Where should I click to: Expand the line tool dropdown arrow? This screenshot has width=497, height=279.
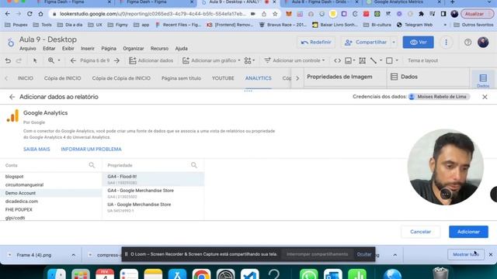pos(381,60)
